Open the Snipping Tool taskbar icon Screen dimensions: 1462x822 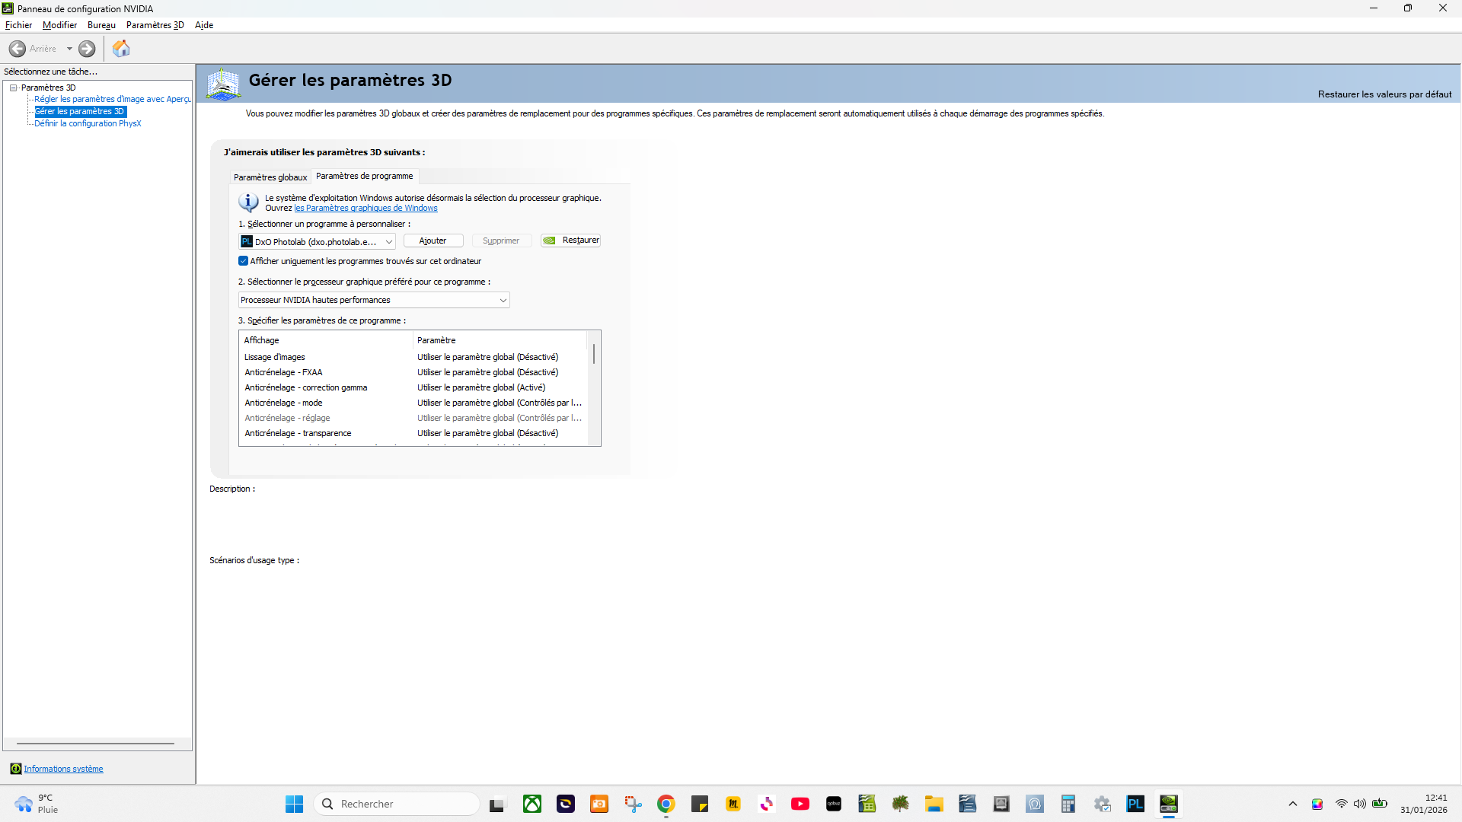(x=633, y=804)
